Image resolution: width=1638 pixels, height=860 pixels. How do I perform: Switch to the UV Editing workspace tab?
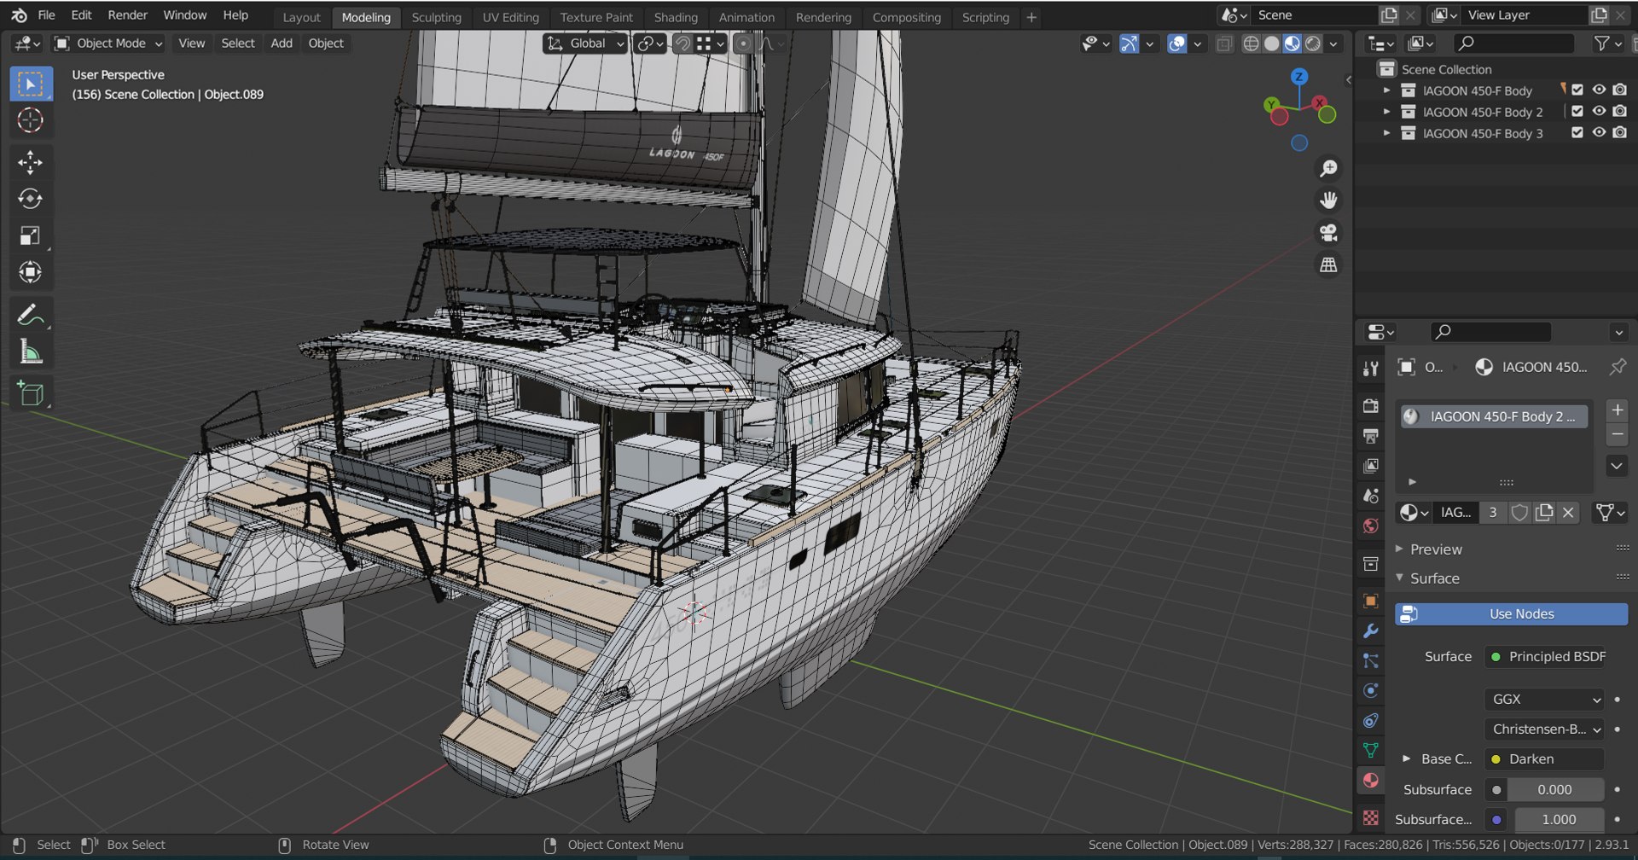(x=510, y=17)
